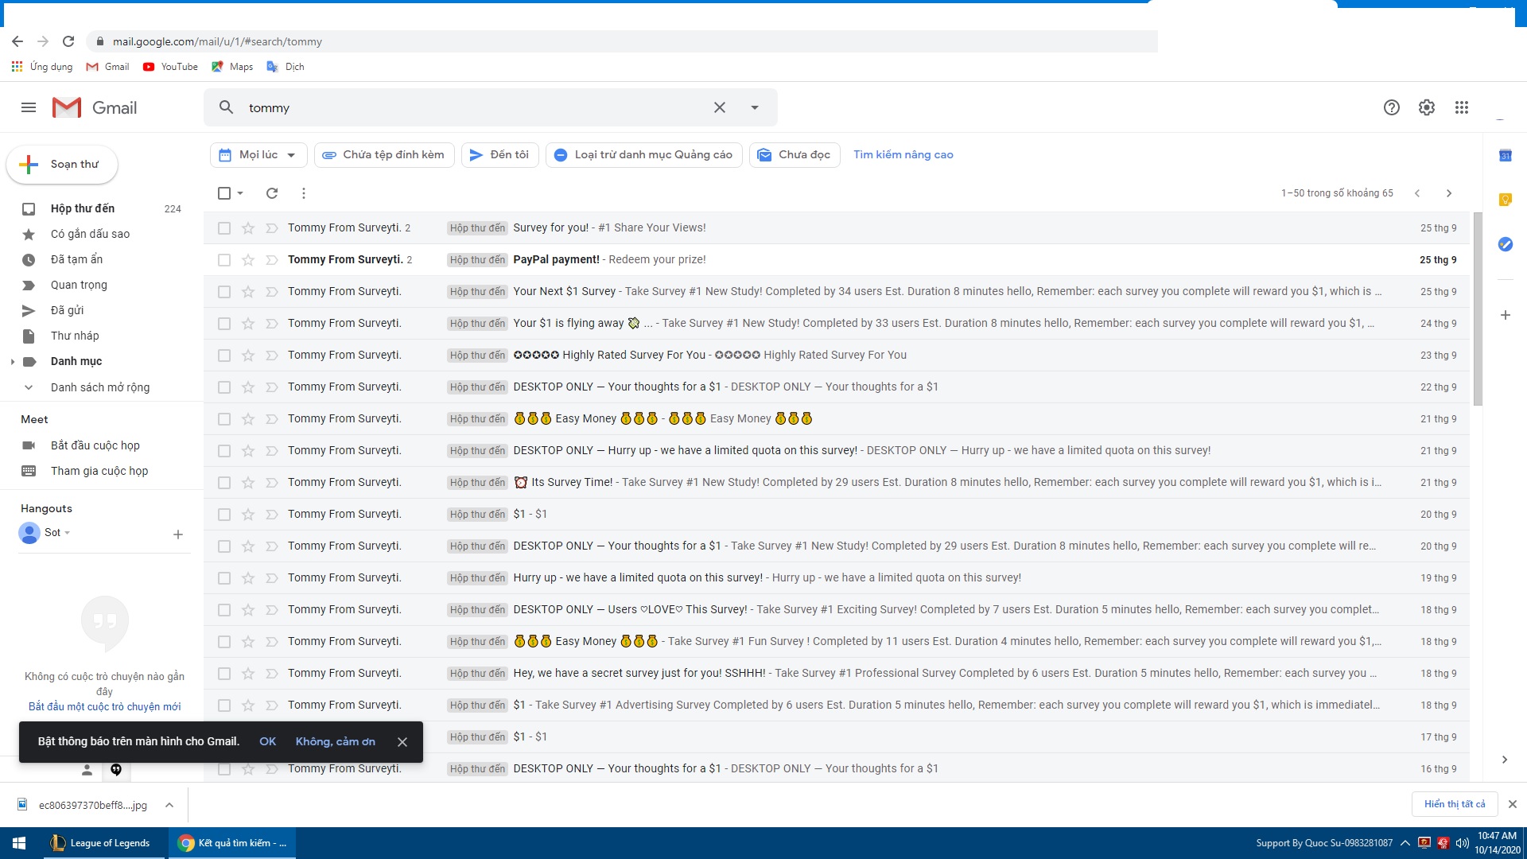The width and height of the screenshot is (1527, 859).
Task: Toggle main menu hamburger icon
Action: coord(29,107)
